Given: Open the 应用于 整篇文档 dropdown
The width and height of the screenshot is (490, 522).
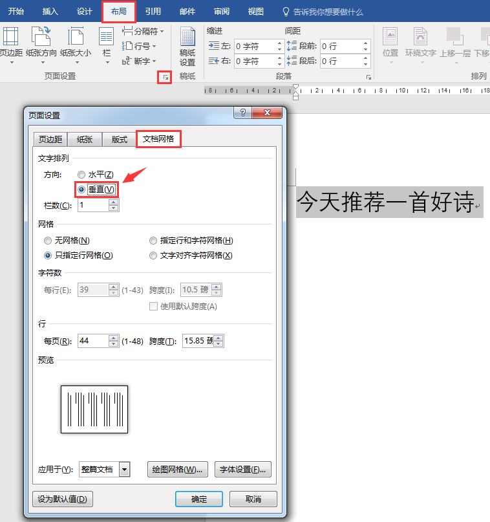Looking at the screenshot, I should coord(124,470).
